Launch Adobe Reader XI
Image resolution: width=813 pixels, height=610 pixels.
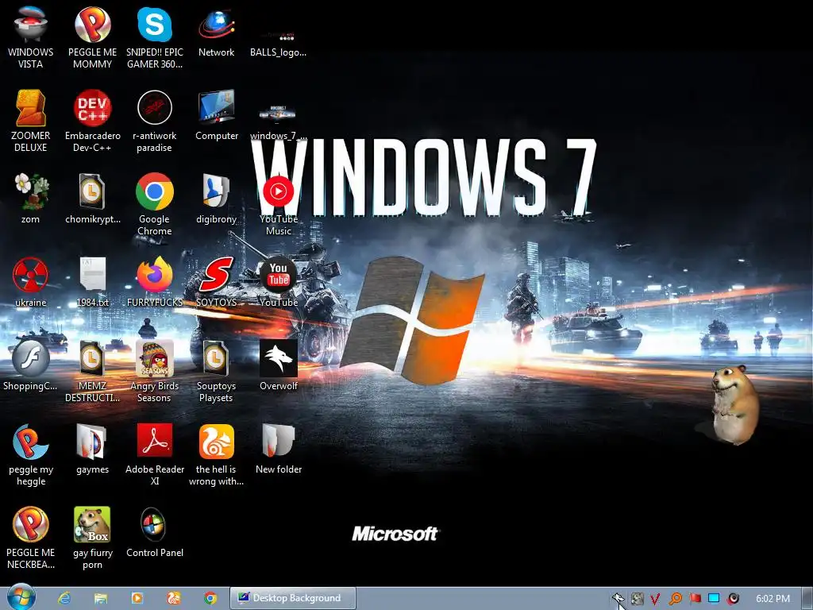click(x=155, y=455)
